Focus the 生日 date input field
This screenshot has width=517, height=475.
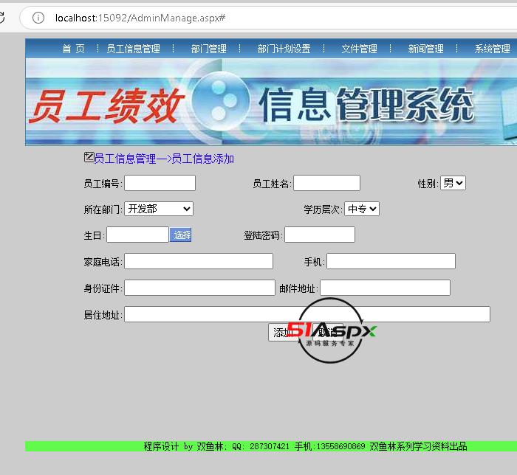(x=137, y=235)
